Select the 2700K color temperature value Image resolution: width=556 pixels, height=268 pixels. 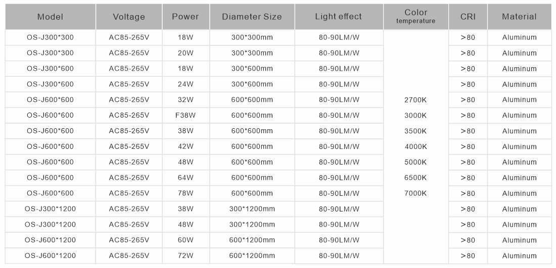415,100
